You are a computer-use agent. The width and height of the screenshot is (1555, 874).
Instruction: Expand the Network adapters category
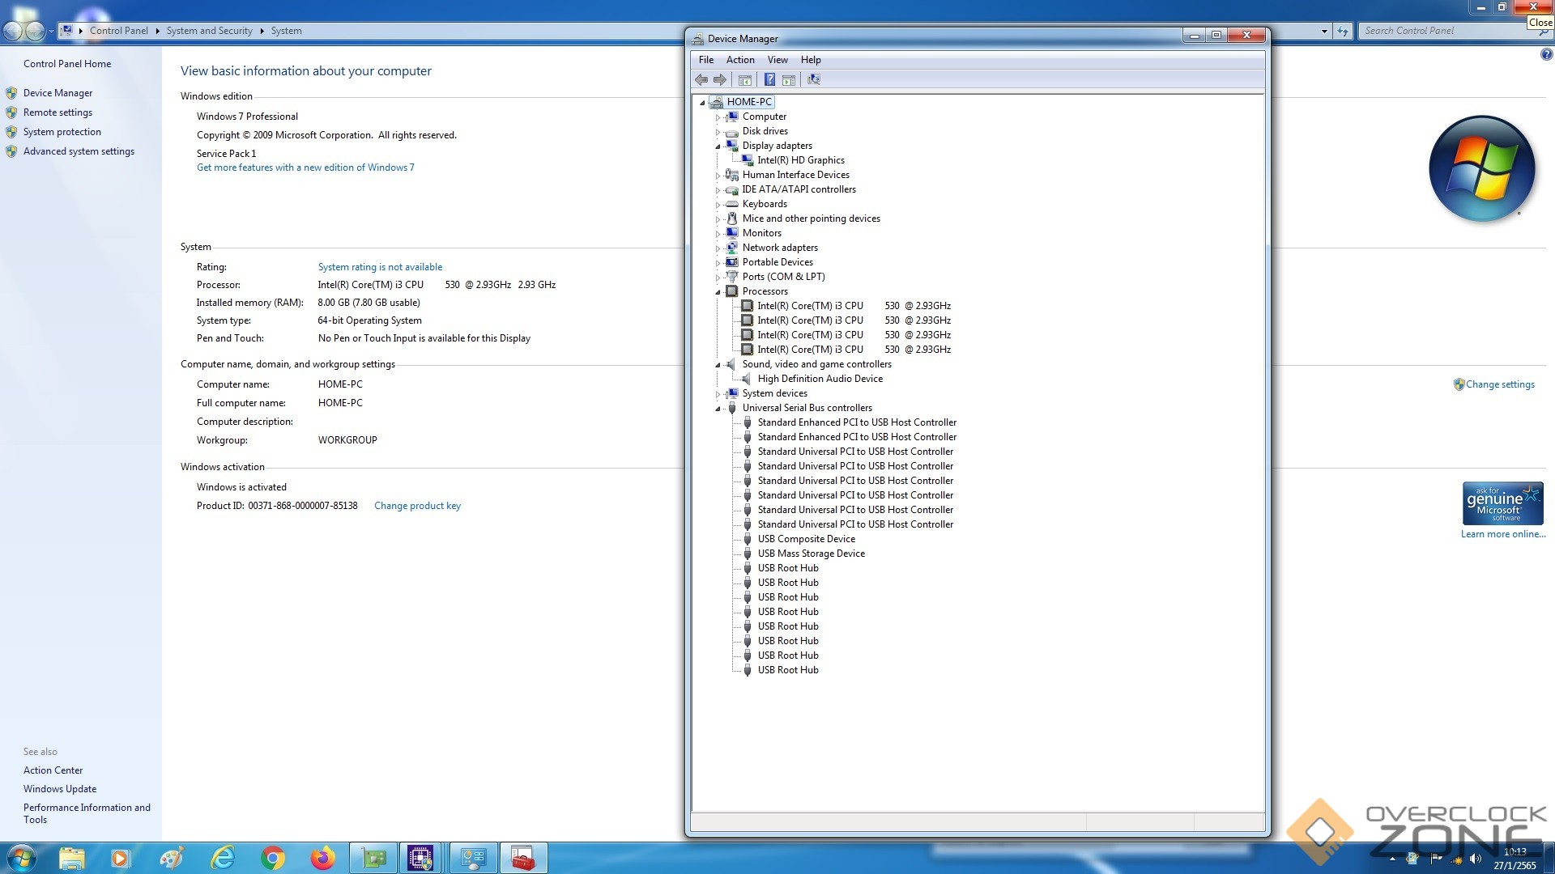tap(718, 248)
